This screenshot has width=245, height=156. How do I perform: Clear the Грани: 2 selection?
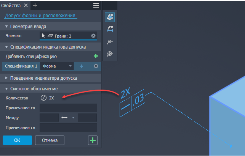click(x=93, y=36)
